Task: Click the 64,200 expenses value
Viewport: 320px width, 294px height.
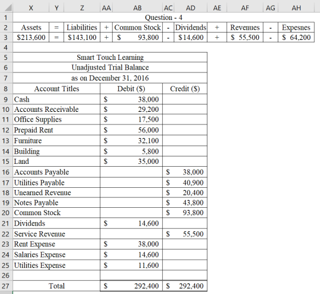Action: [x=296, y=37]
